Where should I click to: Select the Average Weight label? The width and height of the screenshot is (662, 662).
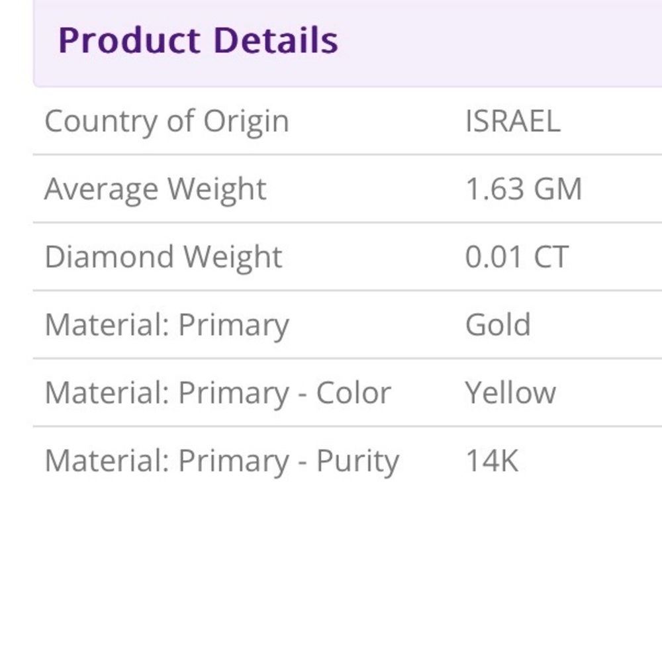[x=156, y=189]
